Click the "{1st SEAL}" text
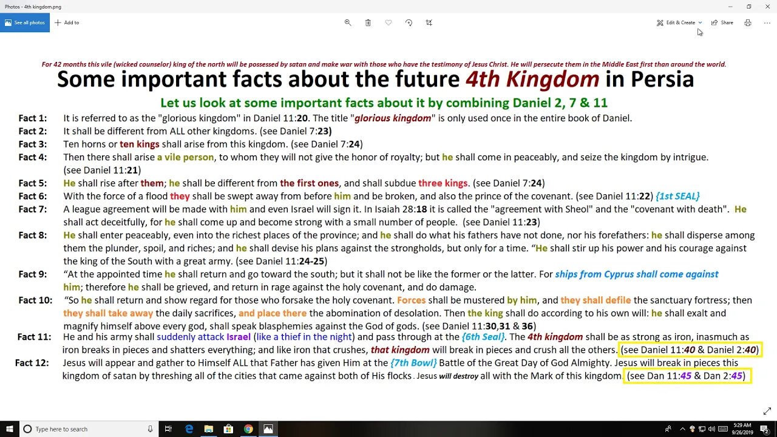This screenshot has width=777, height=437. (x=677, y=196)
